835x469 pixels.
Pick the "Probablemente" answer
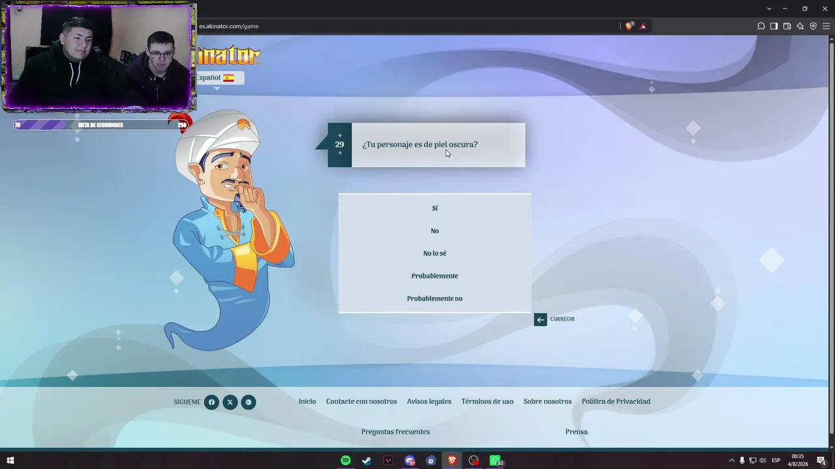coord(434,276)
